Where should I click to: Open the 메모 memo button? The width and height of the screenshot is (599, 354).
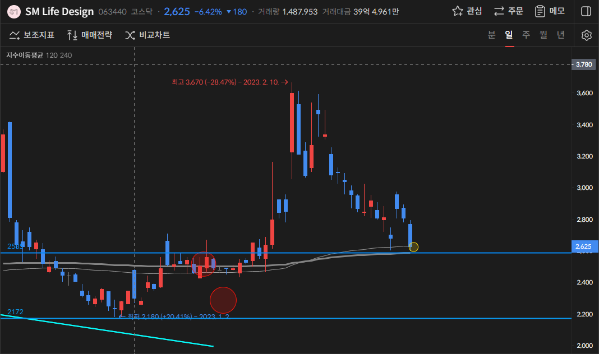(x=550, y=11)
